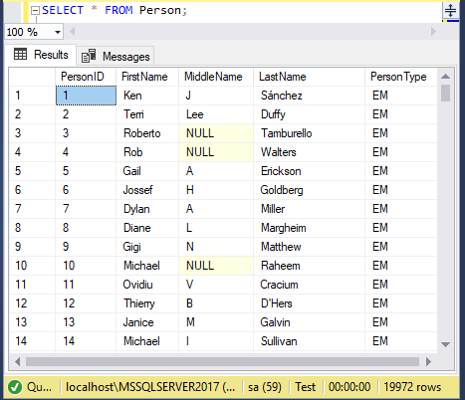
Task: Click the editor horizontal scroll right arrow
Action: point(433,32)
